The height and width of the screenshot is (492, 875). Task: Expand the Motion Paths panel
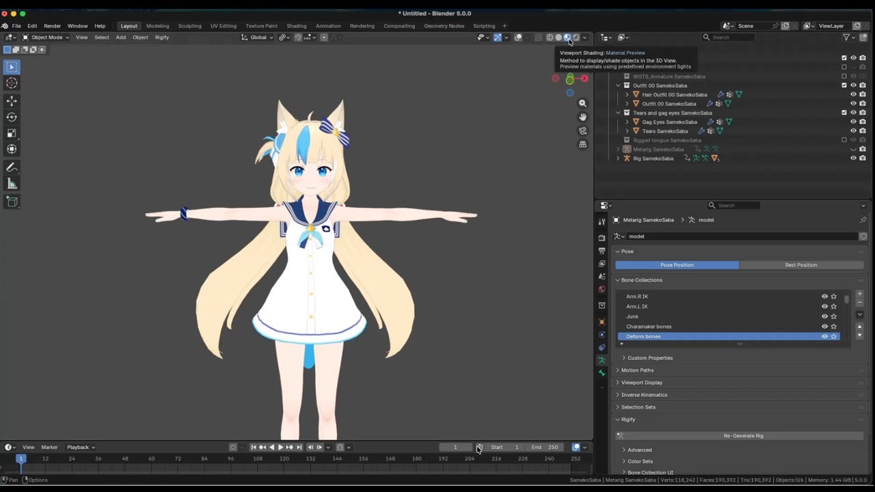[x=637, y=370]
